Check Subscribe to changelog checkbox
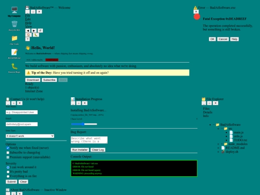Viewport: 260px width, 195px height. point(8,153)
